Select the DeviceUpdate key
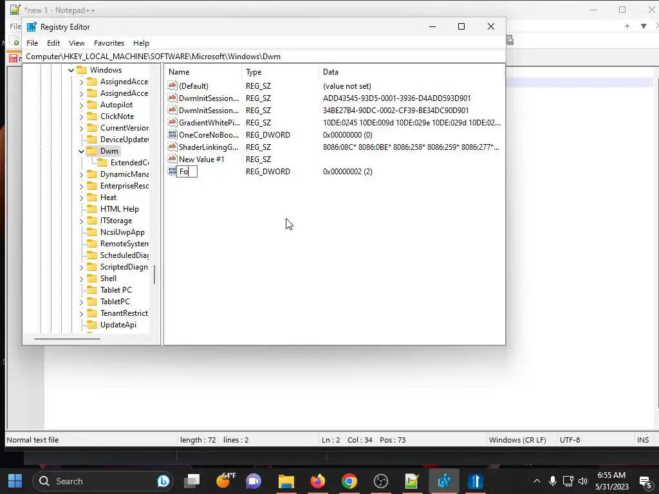659x494 pixels. (x=124, y=140)
